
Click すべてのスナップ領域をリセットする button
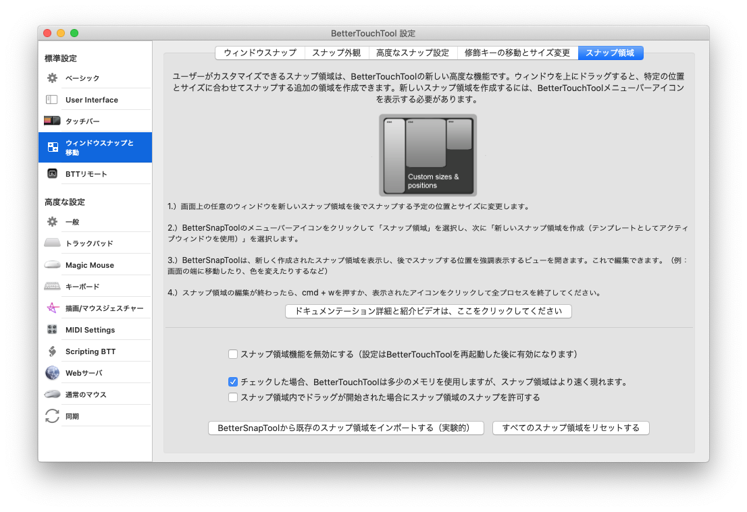[x=571, y=428]
